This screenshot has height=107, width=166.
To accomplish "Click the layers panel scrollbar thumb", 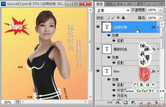I will tap(162, 38).
